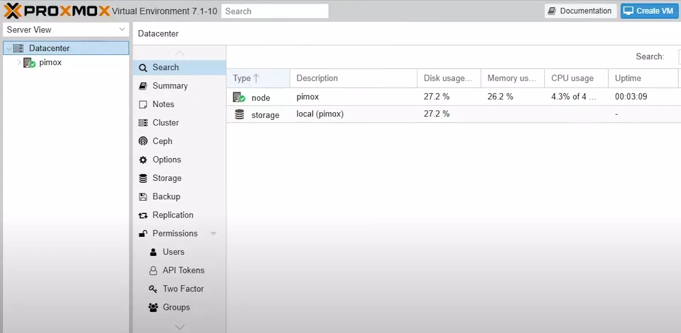
Task: Click the storage type icon in table
Action: (239, 115)
